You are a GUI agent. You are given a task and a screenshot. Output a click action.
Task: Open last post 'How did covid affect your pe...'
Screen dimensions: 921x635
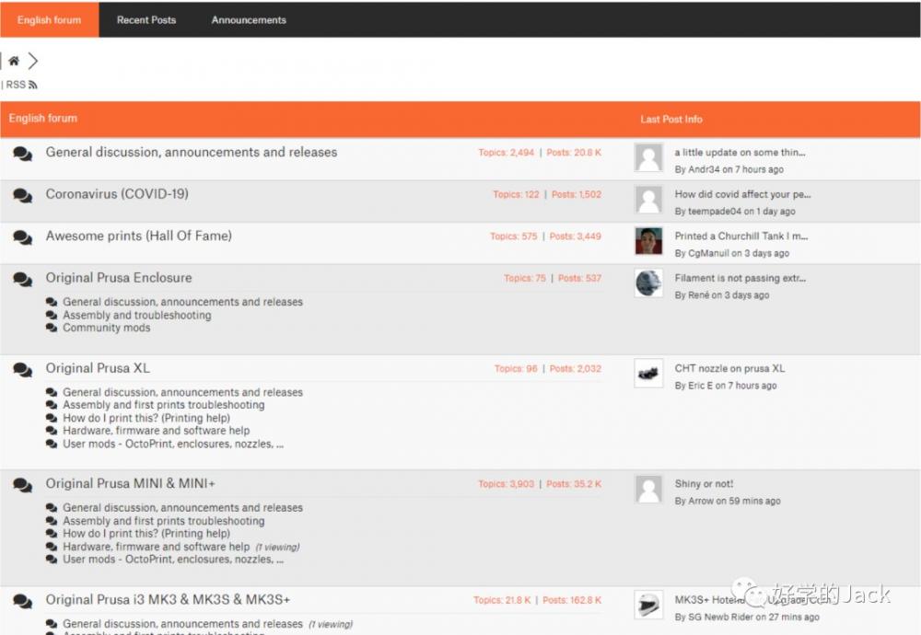pyautogui.click(x=742, y=194)
